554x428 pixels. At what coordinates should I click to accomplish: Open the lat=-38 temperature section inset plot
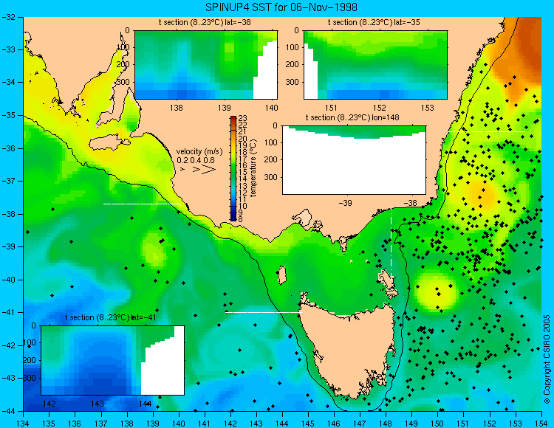206,65
